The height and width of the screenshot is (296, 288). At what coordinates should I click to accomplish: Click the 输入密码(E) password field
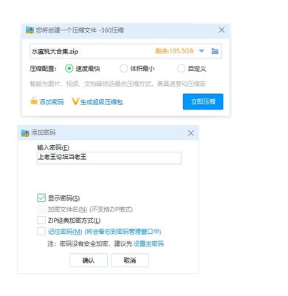tap(109, 158)
